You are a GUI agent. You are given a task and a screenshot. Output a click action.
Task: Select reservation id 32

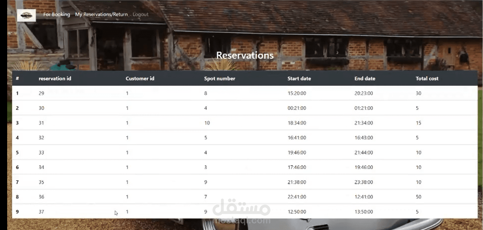pos(42,138)
